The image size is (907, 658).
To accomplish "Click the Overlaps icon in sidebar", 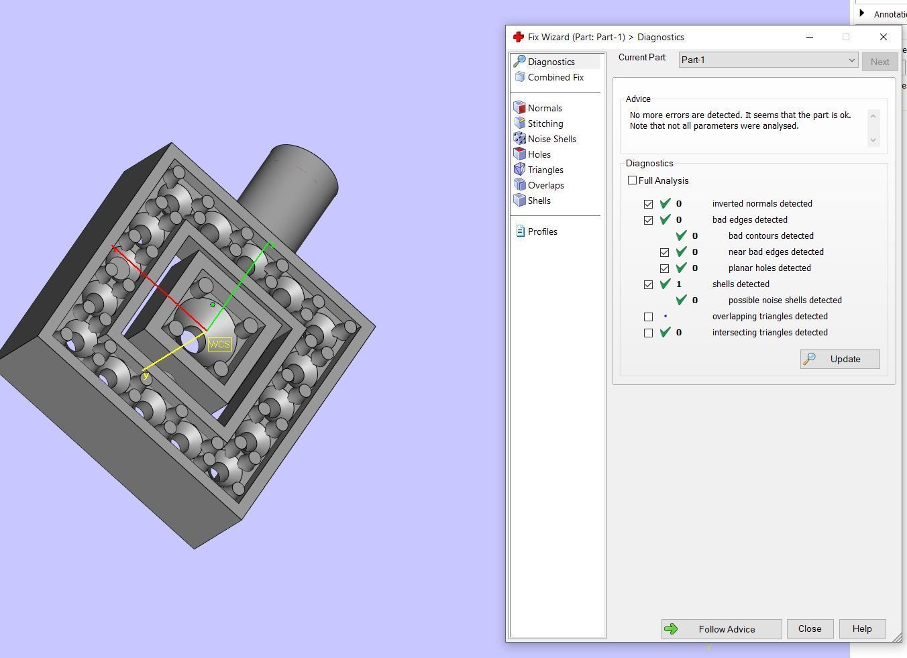I will click(519, 184).
